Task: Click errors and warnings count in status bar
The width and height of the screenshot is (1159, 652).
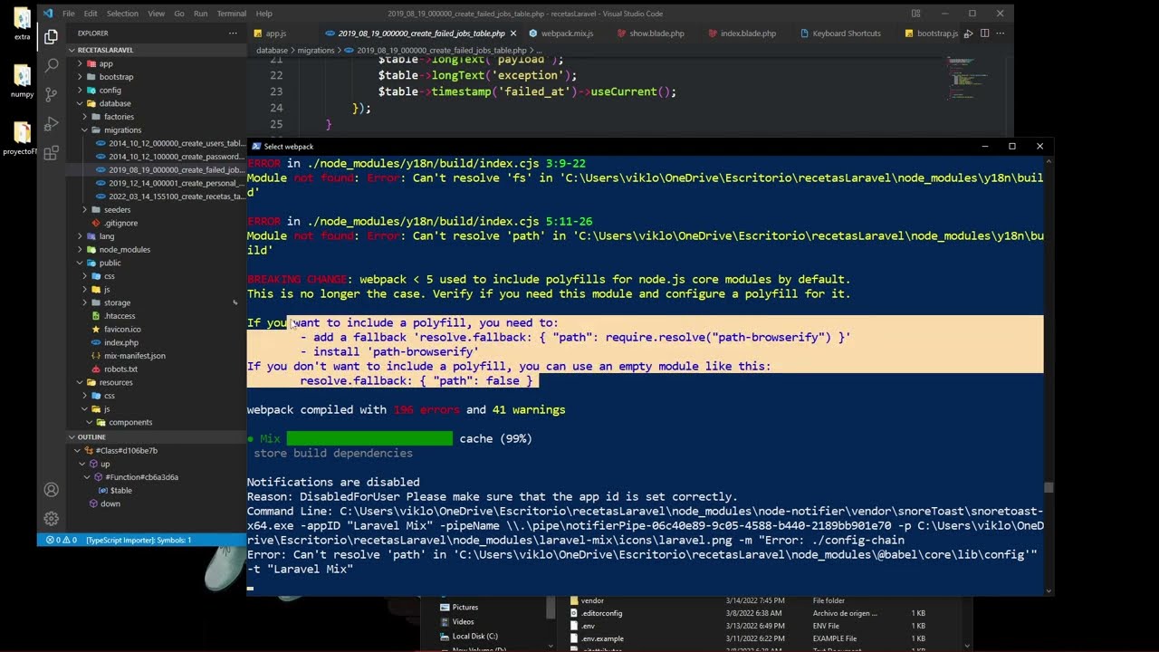Action: pos(62,540)
